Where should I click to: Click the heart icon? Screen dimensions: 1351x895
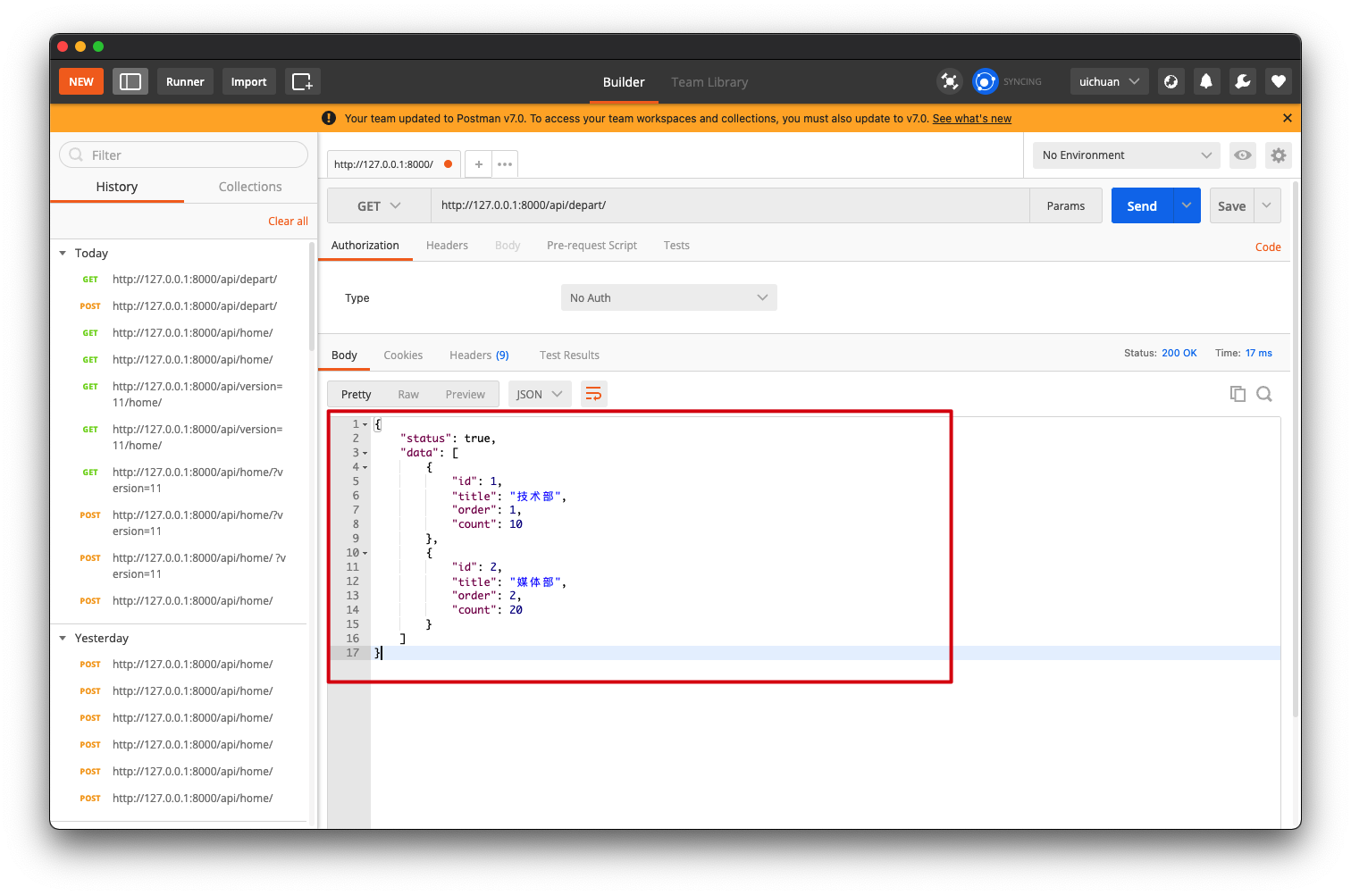[1279, 81]
